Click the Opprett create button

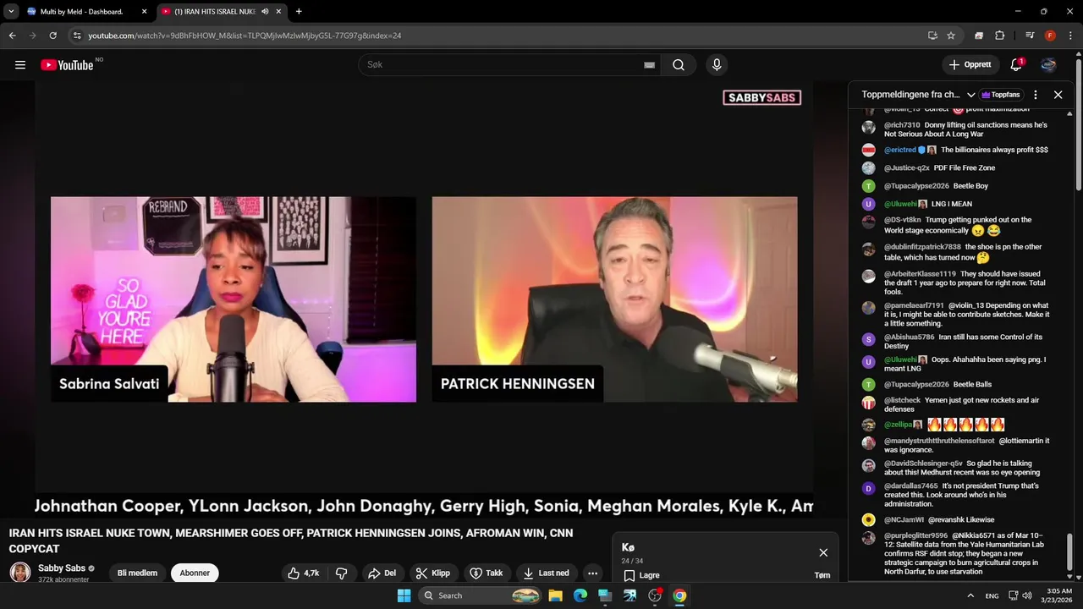[x=970, y=65]
